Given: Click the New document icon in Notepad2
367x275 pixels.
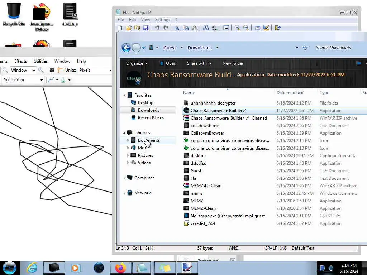Looking at the screenshot, I should 120,28.
